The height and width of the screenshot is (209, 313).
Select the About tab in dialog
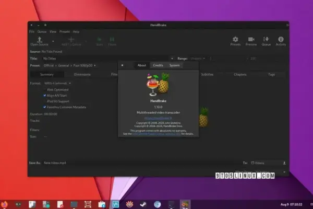coord(142,65)
